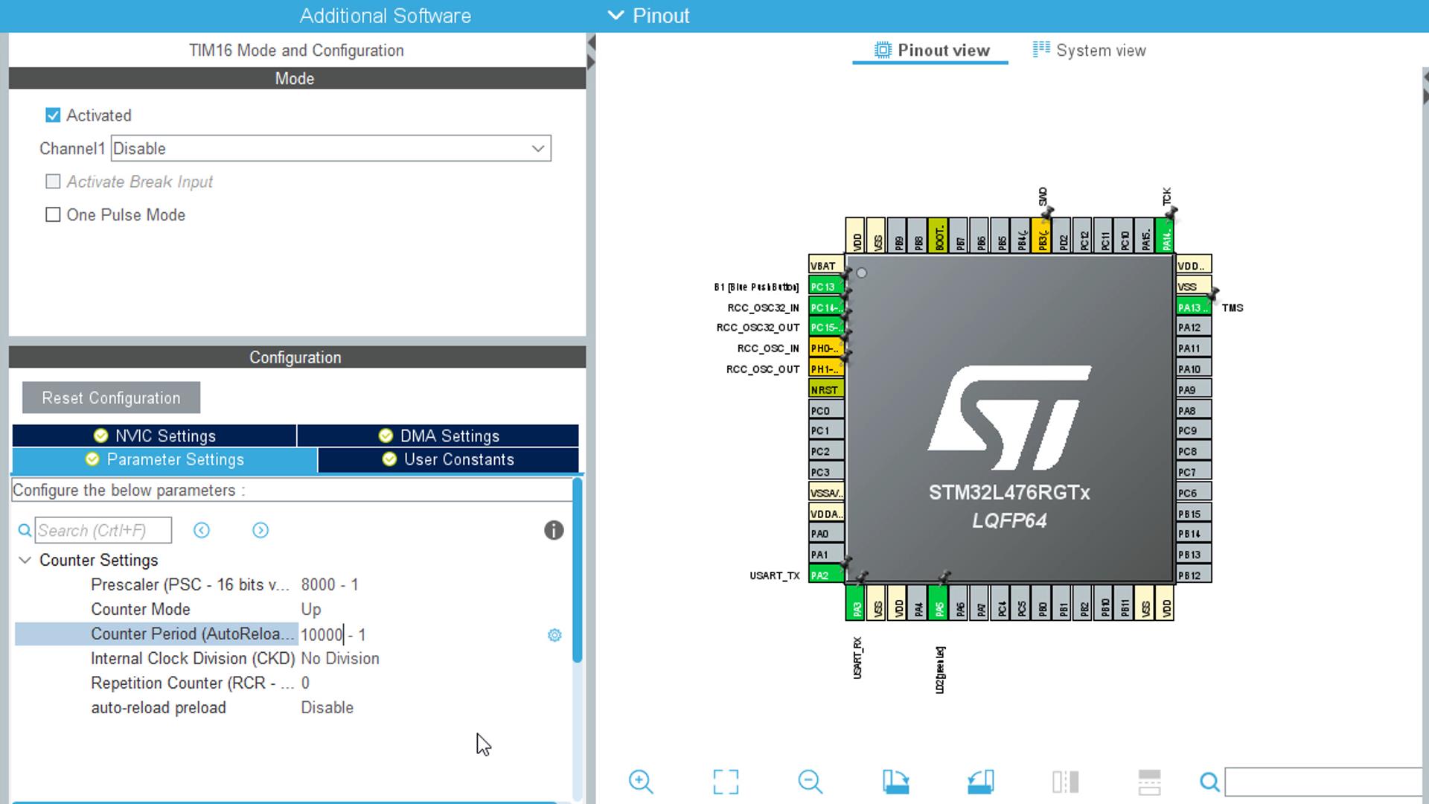Viewport: 1429px width, 804px height.
Task: Check Activate Break Input
Action: pyautogui.click(x=52, y=181)
